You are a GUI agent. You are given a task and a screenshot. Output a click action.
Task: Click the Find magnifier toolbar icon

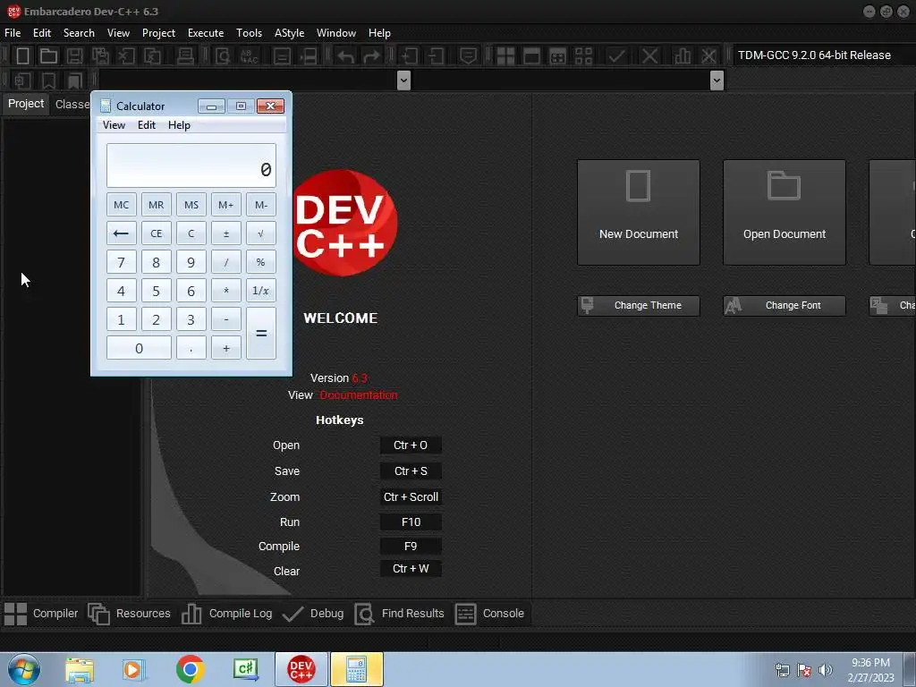[223, 55]
